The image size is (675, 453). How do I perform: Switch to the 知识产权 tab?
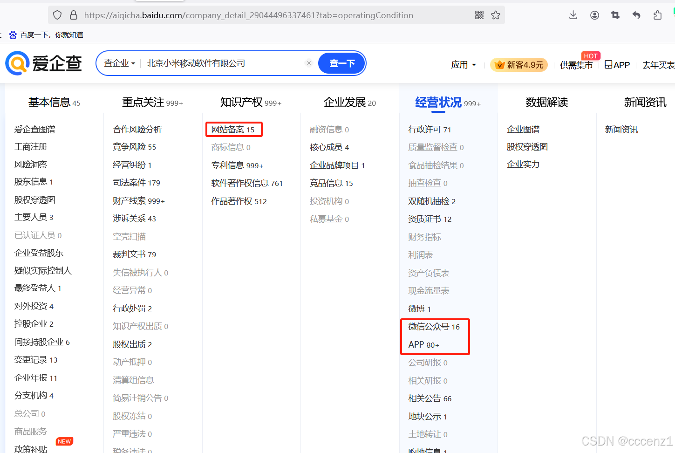click(x=251, y=102)
